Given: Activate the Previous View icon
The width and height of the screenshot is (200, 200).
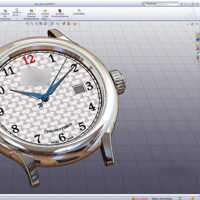Looking at the screenshot, I should pyautogui.click(x=36, y=23).
